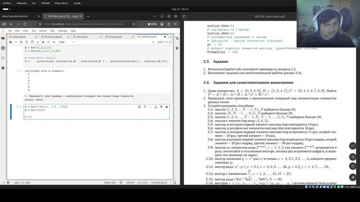Open the JupyterLab Kernel menu
360x202 pixels.
coord(43,31)
